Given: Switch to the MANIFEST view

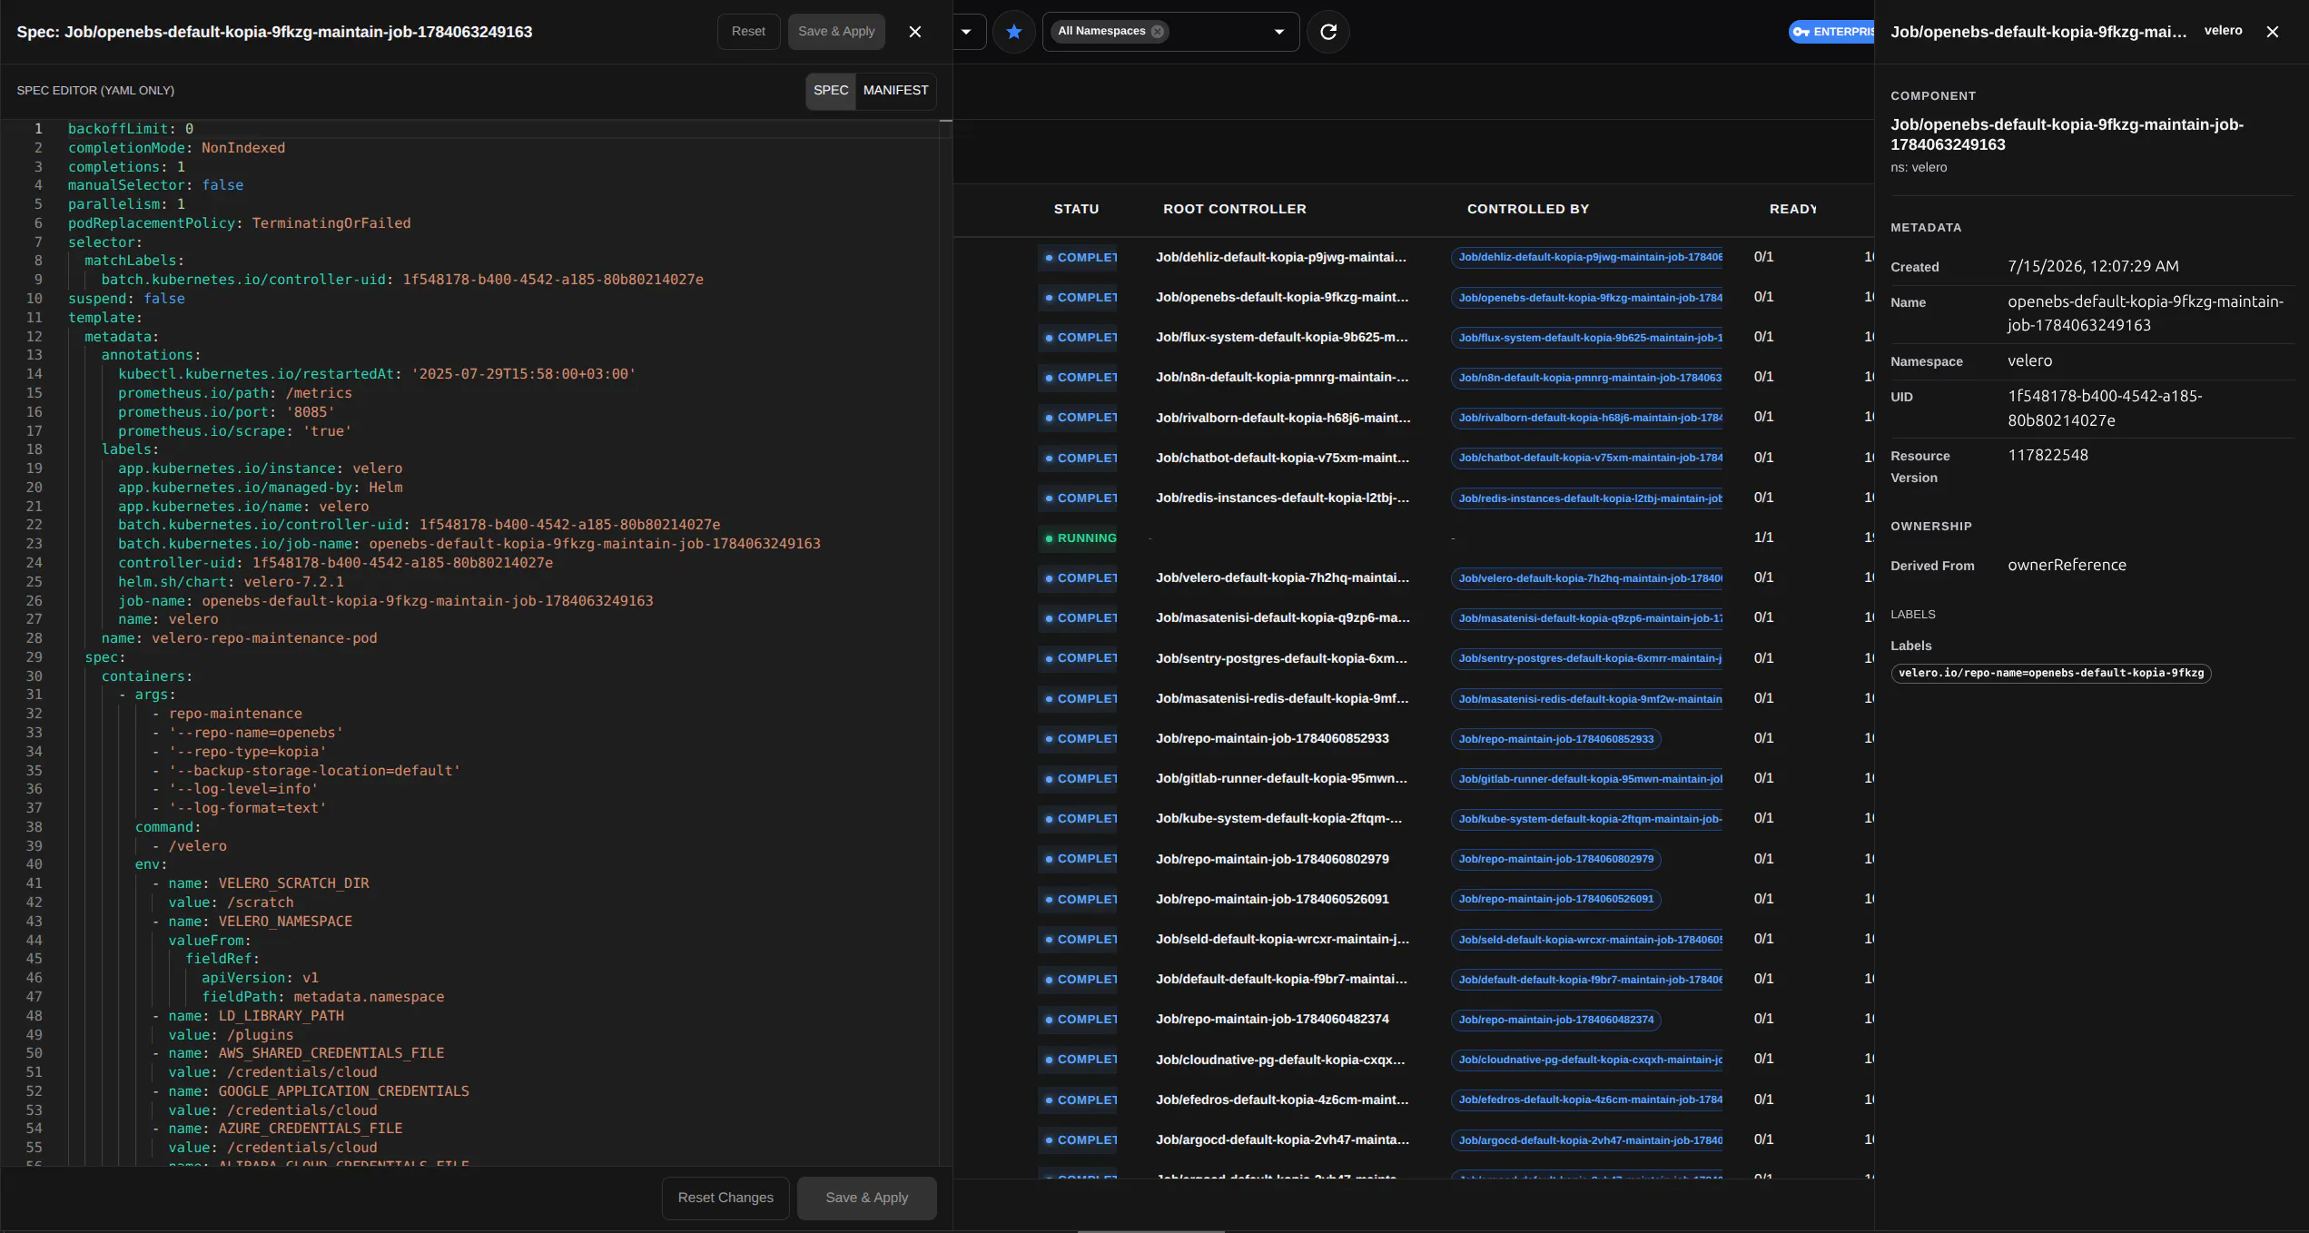Looking at the screenshot, I should click(895, 90).
